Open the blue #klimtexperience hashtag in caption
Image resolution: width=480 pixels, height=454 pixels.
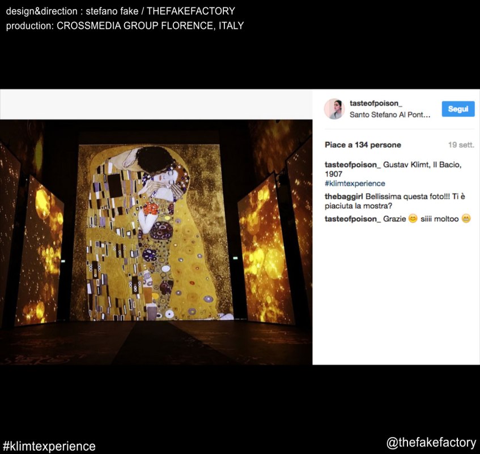pos(355,183)
